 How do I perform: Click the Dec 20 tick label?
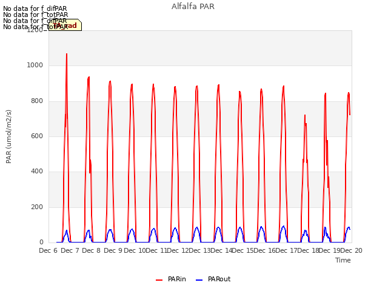pos(352,250)
